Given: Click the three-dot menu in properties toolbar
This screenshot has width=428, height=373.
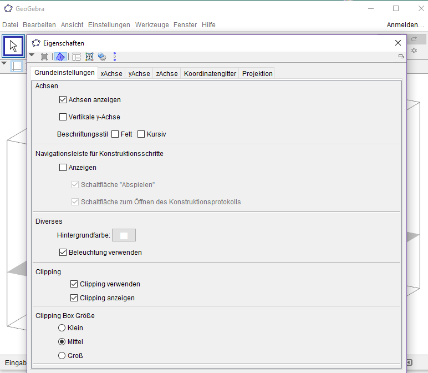Looking at the screenshot, I should (115, 57).
